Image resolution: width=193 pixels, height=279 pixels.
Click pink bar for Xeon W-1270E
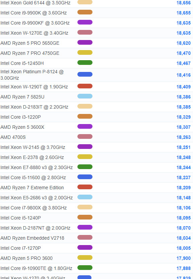pos(85,32)
